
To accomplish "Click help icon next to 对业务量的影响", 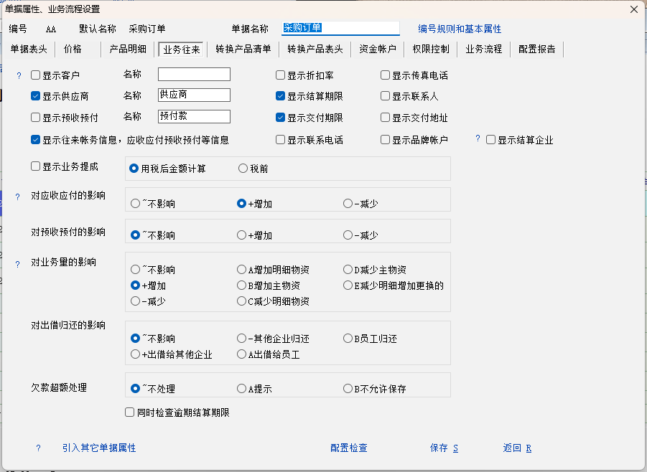I will click(19, 264).
